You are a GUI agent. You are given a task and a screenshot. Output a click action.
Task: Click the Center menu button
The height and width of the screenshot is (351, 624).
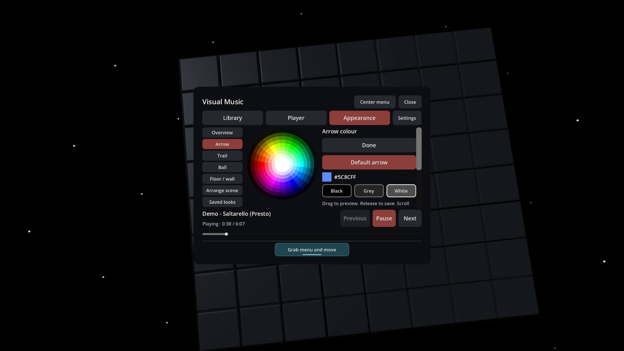(375, 102)
